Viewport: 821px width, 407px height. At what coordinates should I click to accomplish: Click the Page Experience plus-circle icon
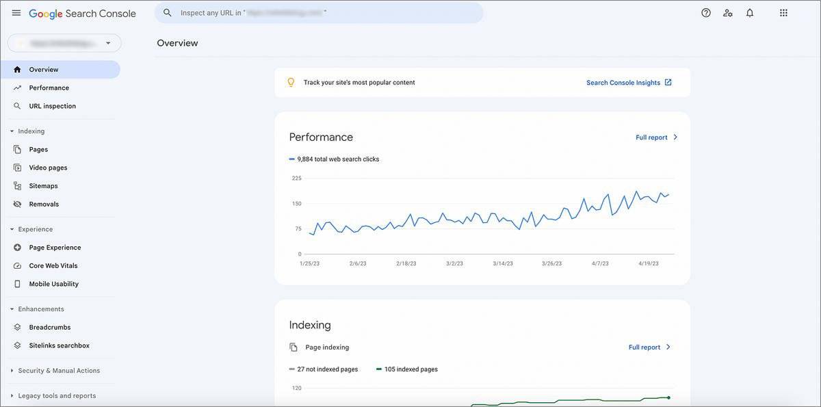click(x=17, y=248)
